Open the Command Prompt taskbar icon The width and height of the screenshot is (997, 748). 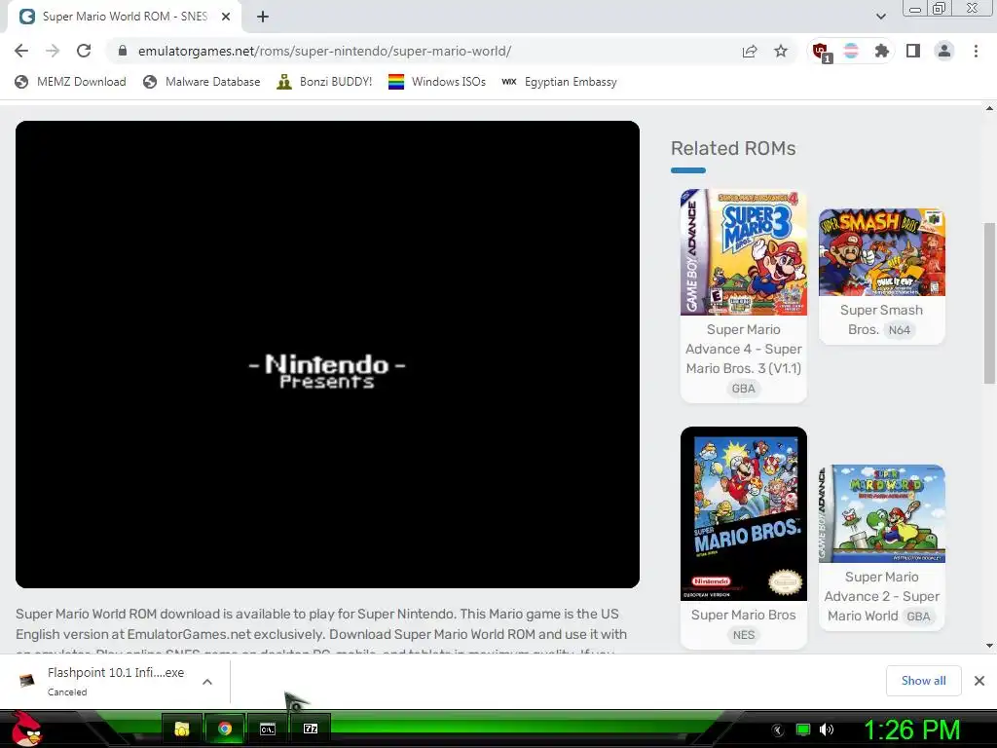tap(268, 729)
